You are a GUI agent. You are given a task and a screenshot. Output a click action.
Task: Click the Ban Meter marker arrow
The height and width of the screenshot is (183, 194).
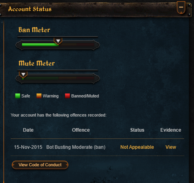point(58,41)
